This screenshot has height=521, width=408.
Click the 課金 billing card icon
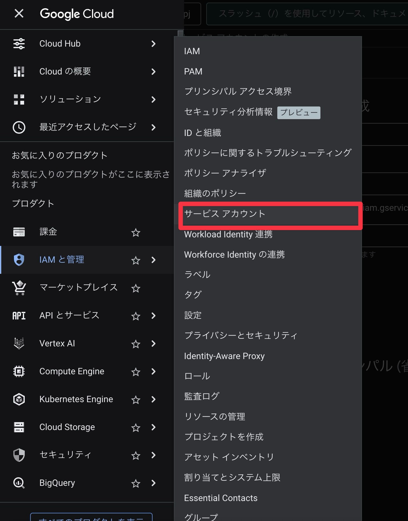point(19,232)
